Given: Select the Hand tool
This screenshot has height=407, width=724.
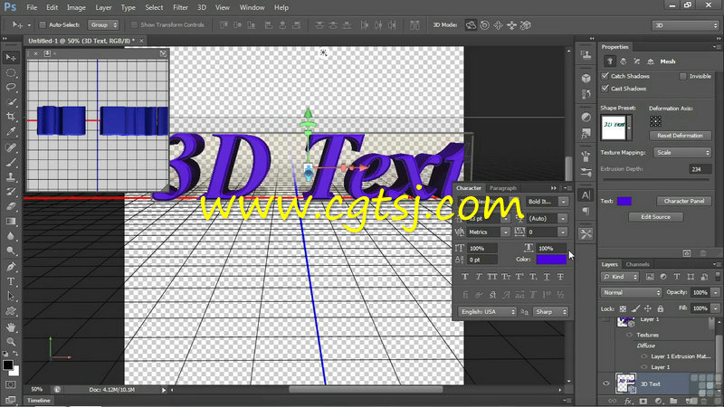Looking at the screenshot, I should click(x=11, y=327).
